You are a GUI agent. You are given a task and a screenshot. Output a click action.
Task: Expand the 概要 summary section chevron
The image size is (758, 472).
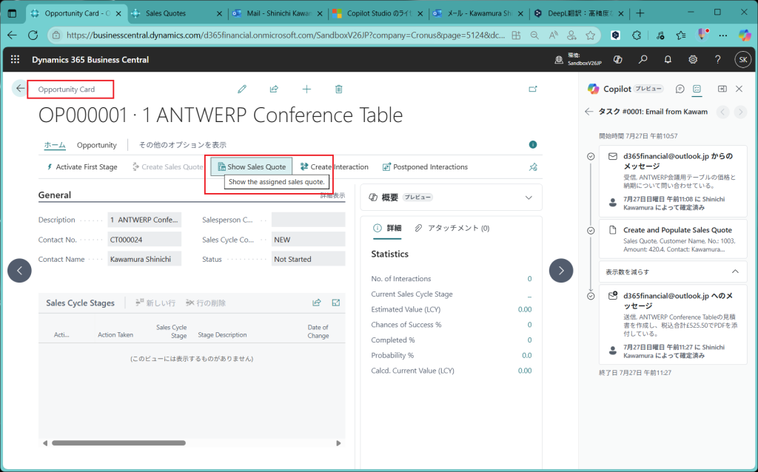(x=529, y=197)
